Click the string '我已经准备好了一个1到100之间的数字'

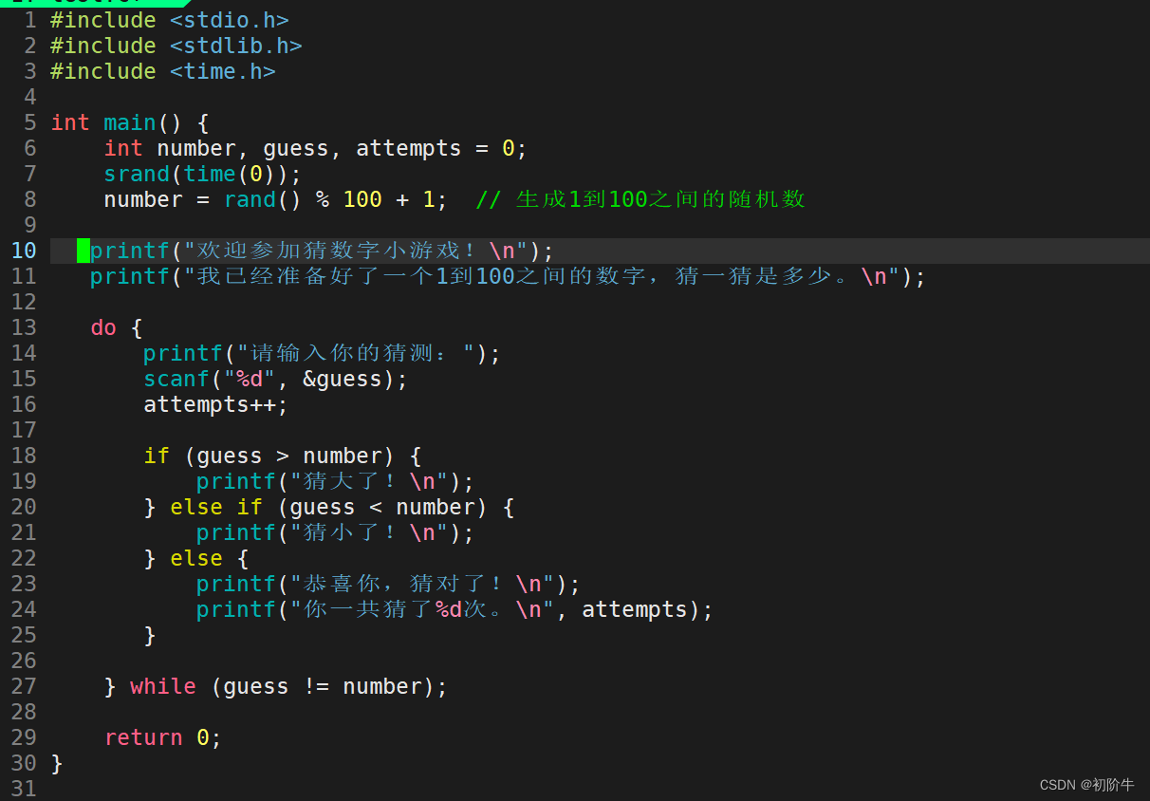(422, 276)
